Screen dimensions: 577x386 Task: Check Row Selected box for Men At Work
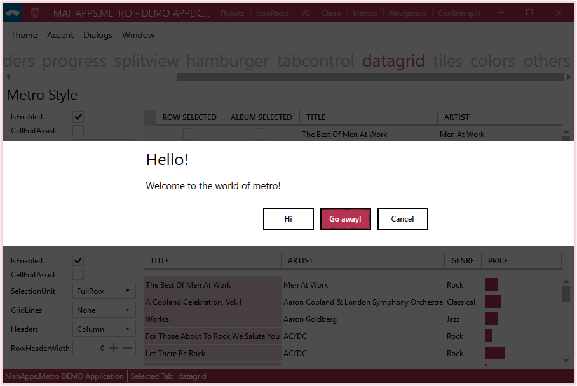[x=189, y=134]
